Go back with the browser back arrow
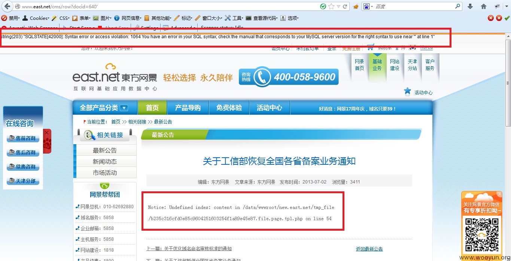Image resolution: width=511 pixels, height=261 pixels. coord(7,6)
